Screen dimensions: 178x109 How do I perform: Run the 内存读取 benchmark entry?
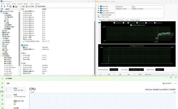pyautogui.click(x=8, y=58)
